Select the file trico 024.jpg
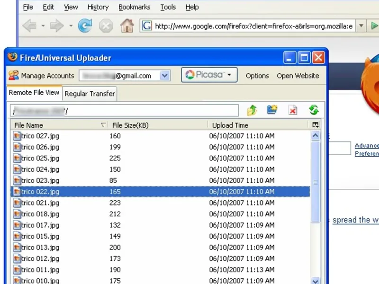This screenshot has height=284, width=379. (x=161, y=169)
